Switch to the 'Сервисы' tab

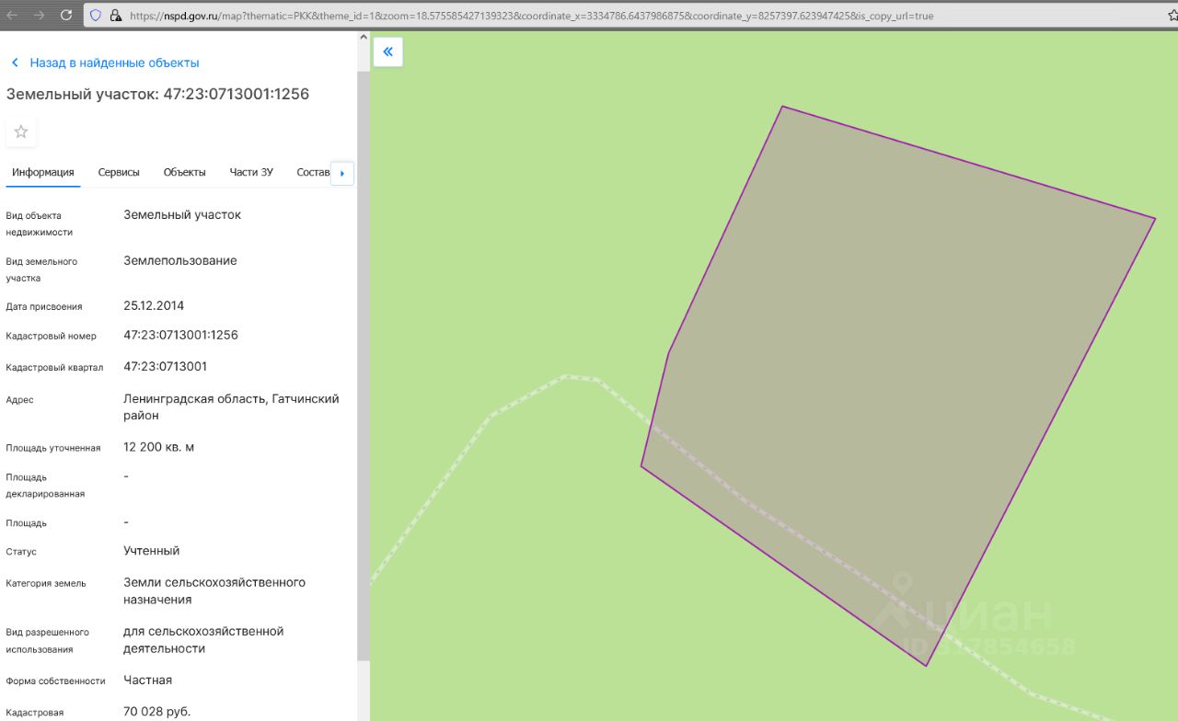(119, 172)
